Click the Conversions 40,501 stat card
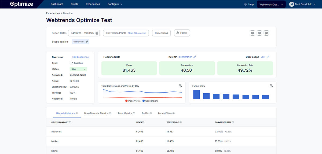 click(187, 68)
